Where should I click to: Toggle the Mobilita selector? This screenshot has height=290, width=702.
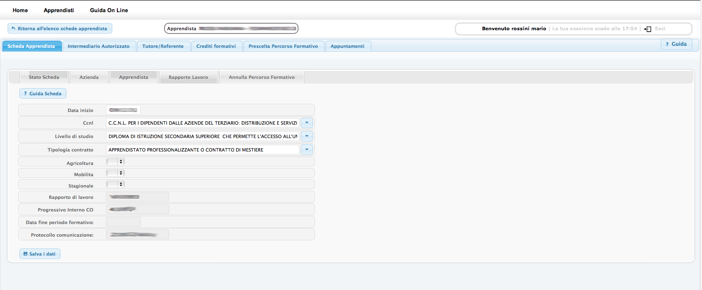point(116,173)
